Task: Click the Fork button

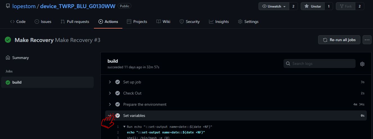Action: click(345, 6)
